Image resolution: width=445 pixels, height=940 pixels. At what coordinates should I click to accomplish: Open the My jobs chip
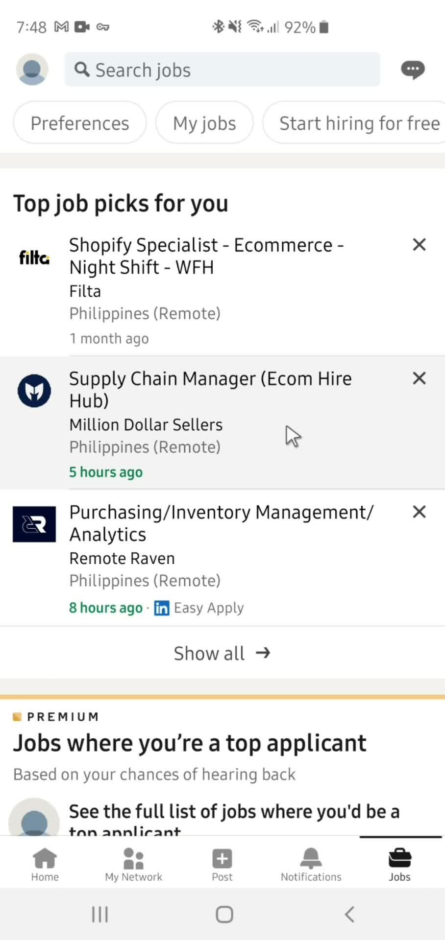point(204,123)
